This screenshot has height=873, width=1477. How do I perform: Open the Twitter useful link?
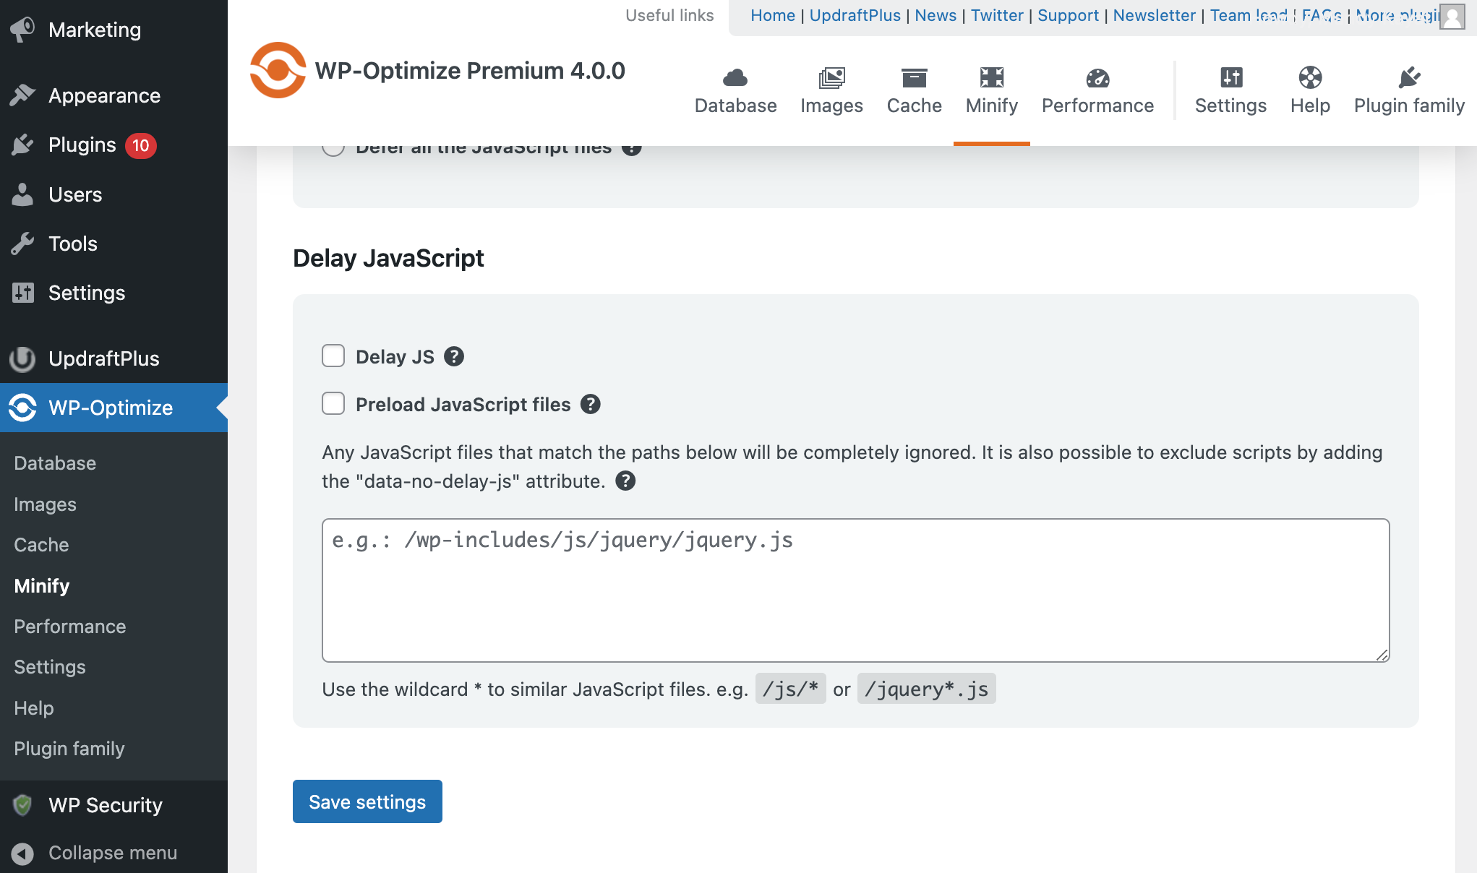coord(997,15)
